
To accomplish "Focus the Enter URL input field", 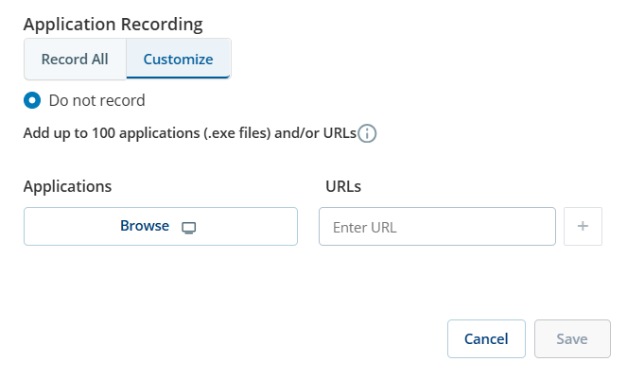I will point(436,227).
